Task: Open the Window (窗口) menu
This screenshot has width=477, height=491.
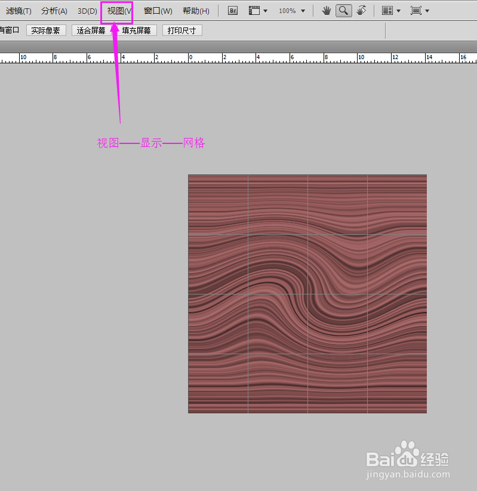Action: (158, 11)
